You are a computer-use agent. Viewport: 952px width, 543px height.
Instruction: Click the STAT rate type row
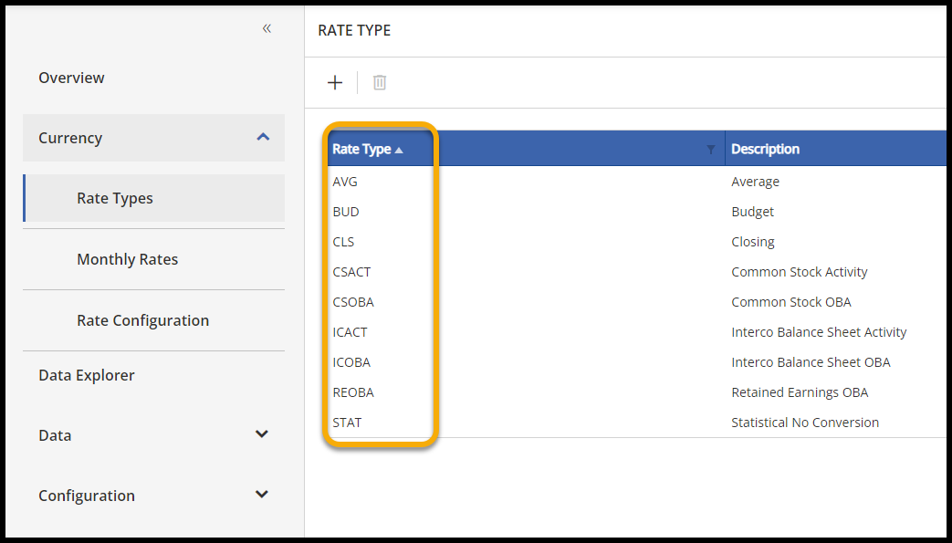coord(347,423)
